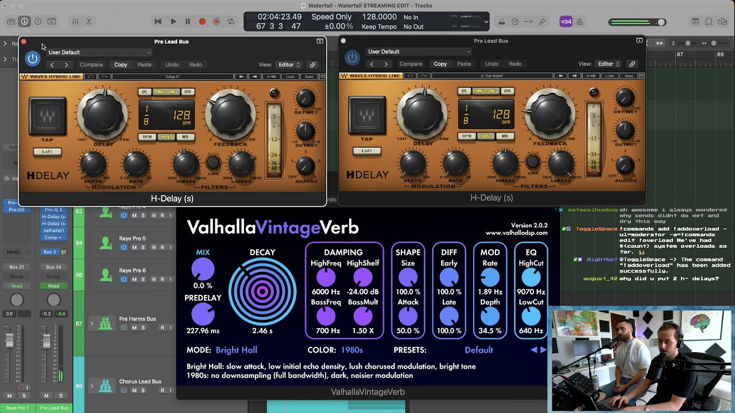Solo the Raye Pre 6 track
735x413 pixels.
[x=144, y=279]
